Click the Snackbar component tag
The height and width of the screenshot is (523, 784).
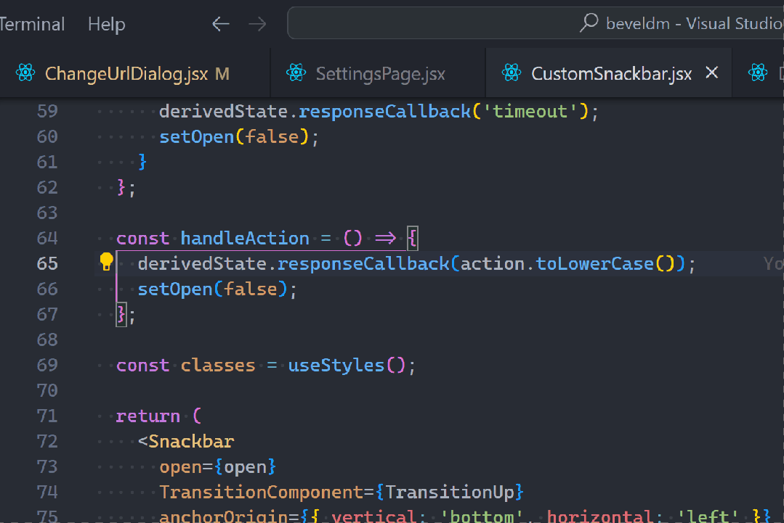coord(191,441)
